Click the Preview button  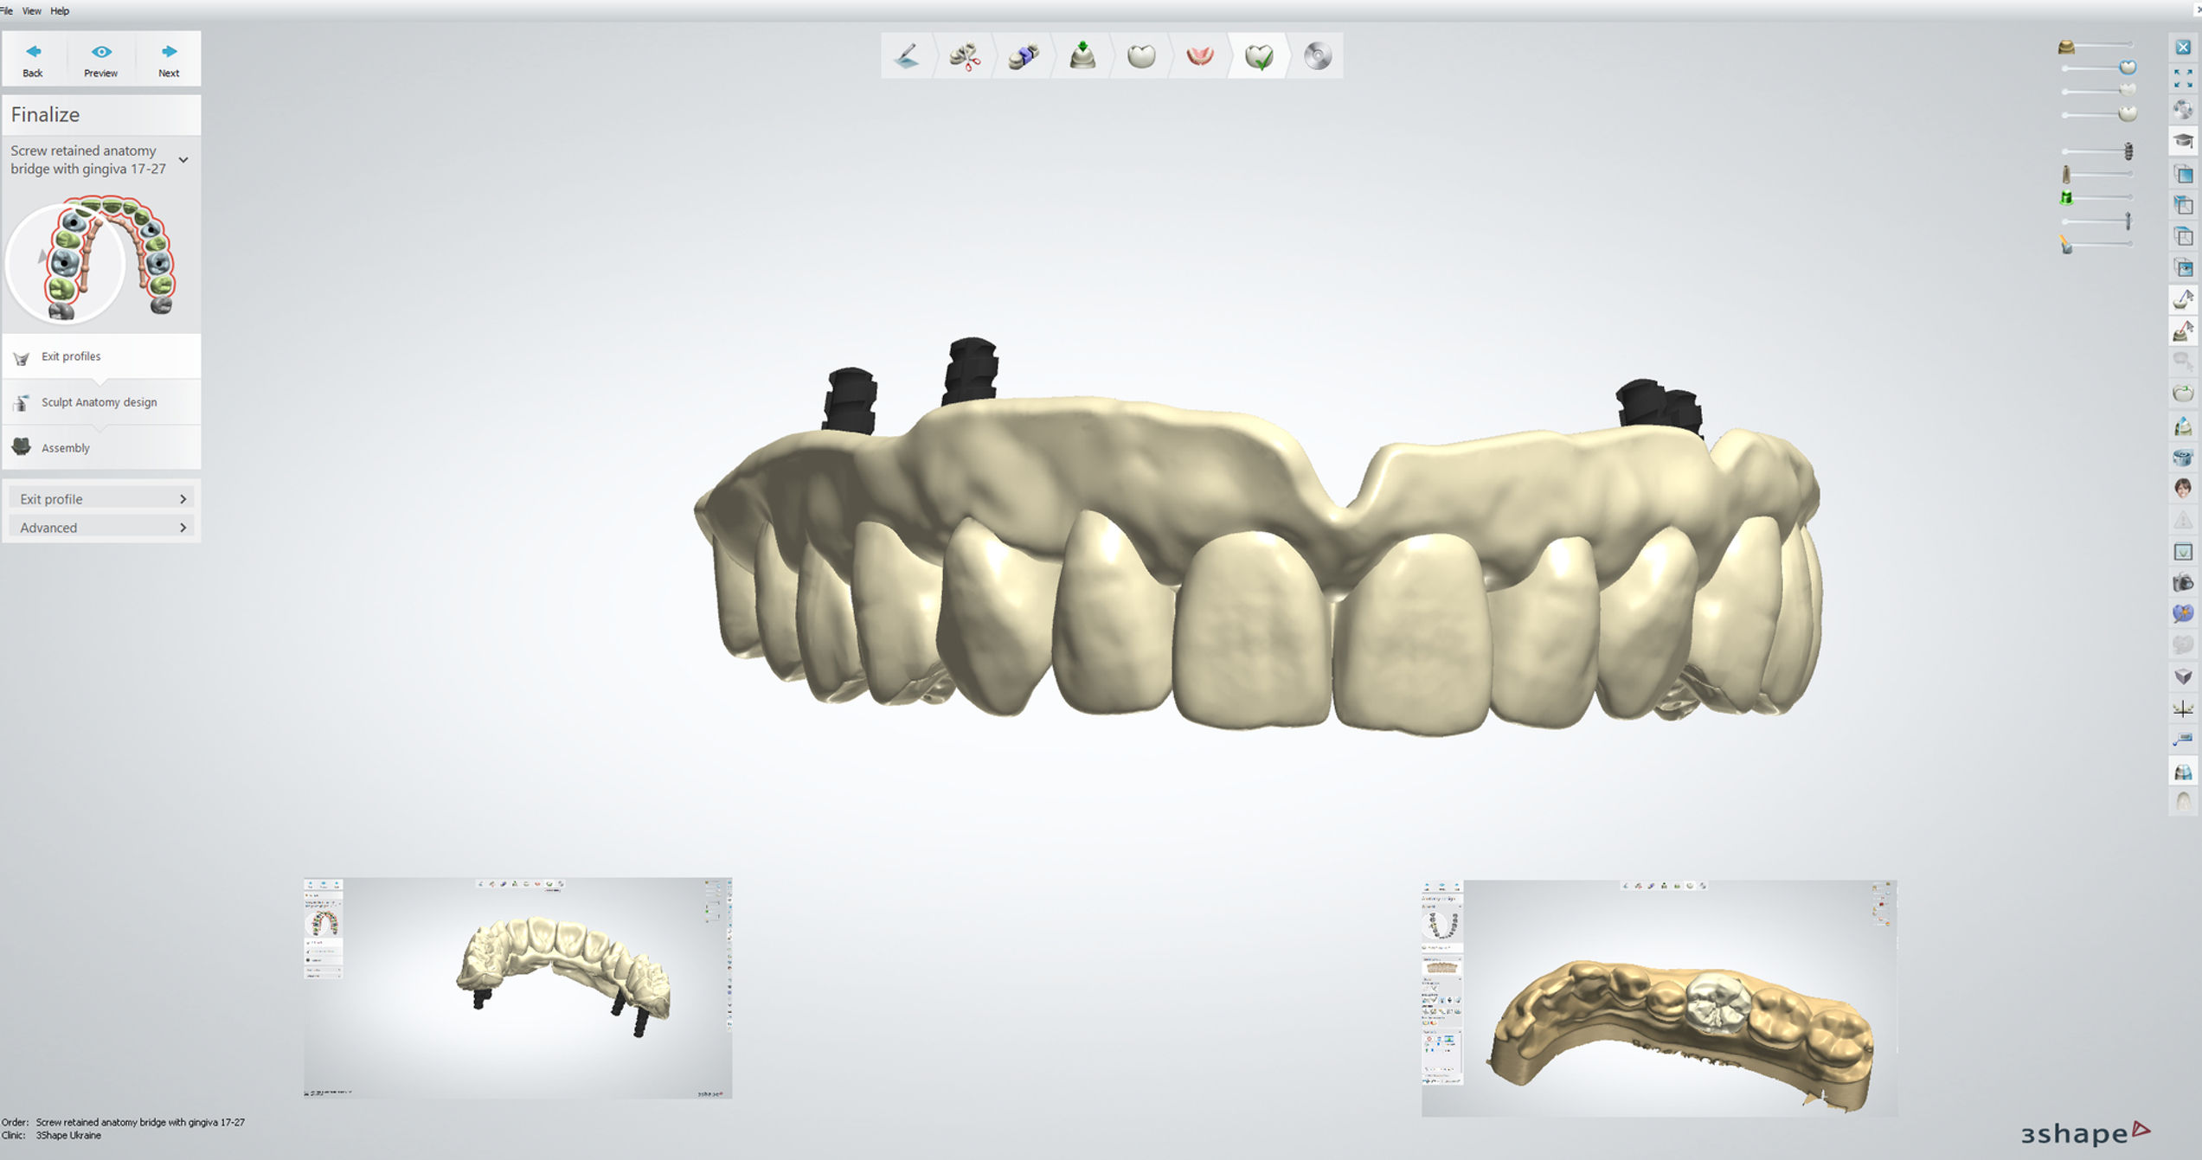pyautogui.click(x=100, y=58)
